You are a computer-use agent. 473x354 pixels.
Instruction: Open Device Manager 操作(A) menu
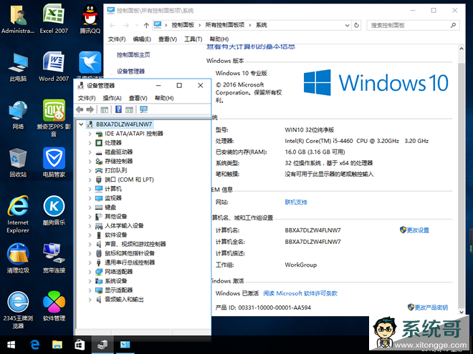point(112,98)
